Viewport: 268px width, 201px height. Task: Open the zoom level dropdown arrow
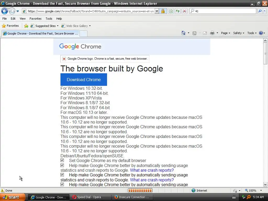point(261,191)
